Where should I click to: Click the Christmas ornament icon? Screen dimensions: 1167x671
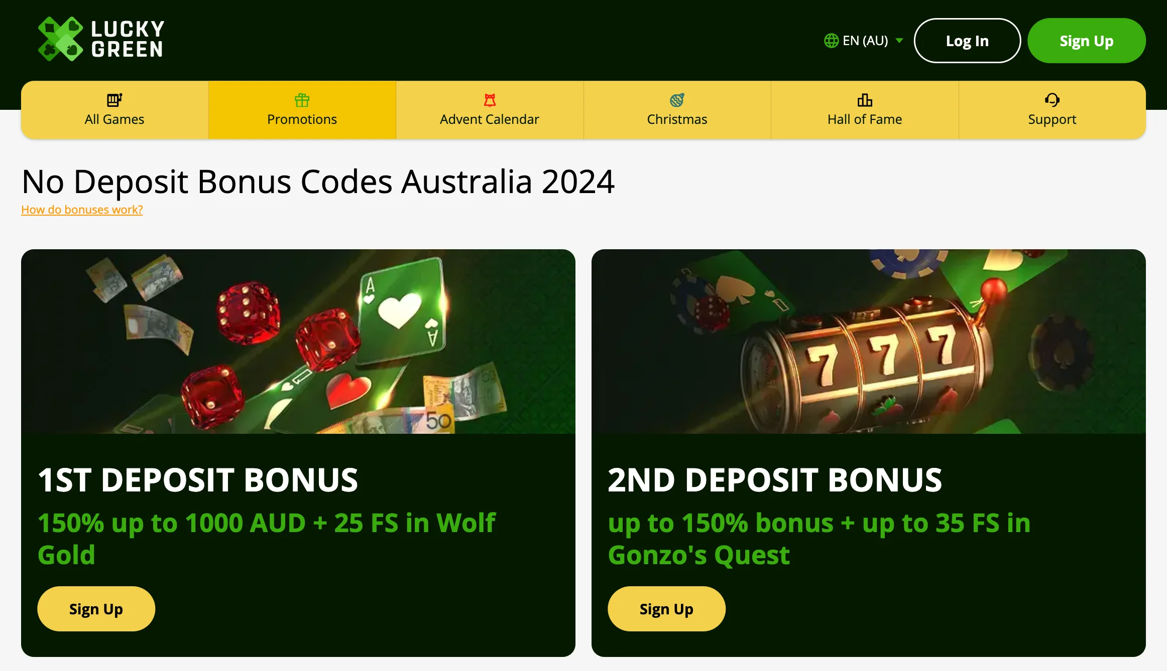[x=677, y=100]
